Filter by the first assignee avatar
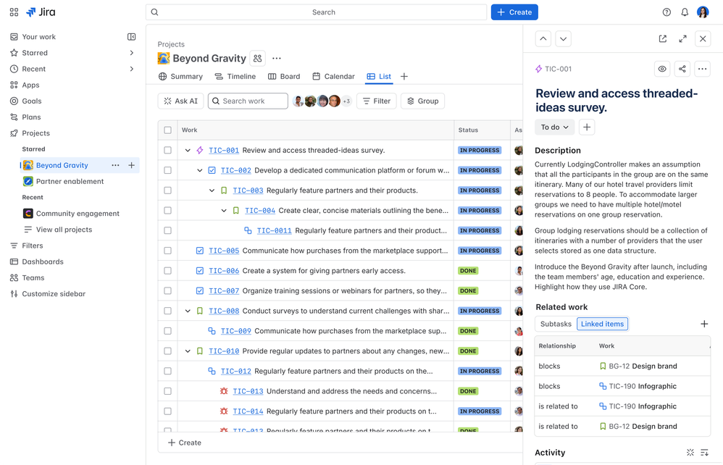723x465 pixels. [298, 101]
